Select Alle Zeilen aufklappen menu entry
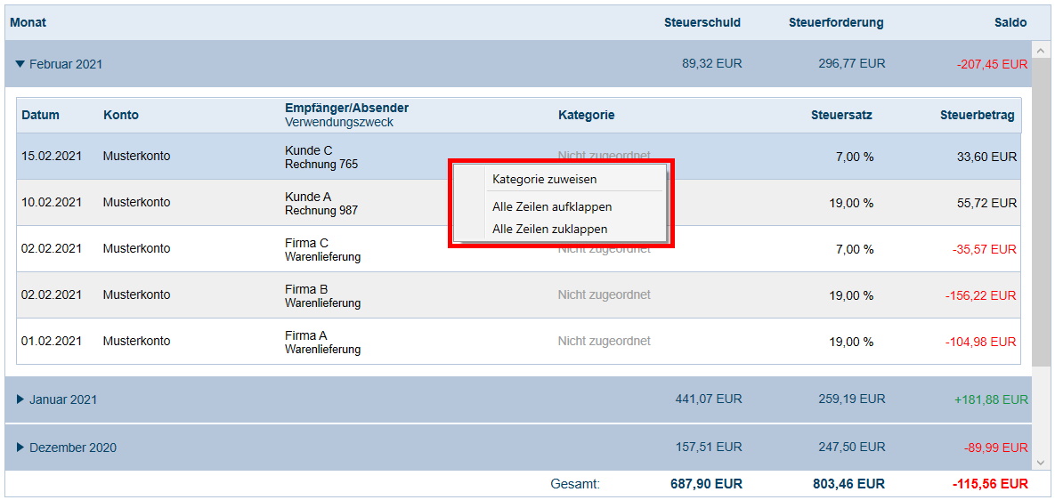Viewport: 1055px width, 500px height. coord(552,206)
